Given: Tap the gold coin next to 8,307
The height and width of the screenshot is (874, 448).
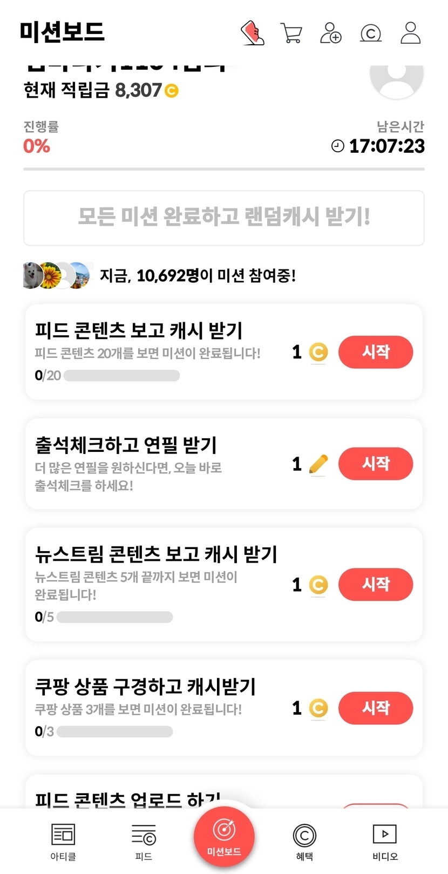Looking at the screenshot, I should tap(171, 90).
